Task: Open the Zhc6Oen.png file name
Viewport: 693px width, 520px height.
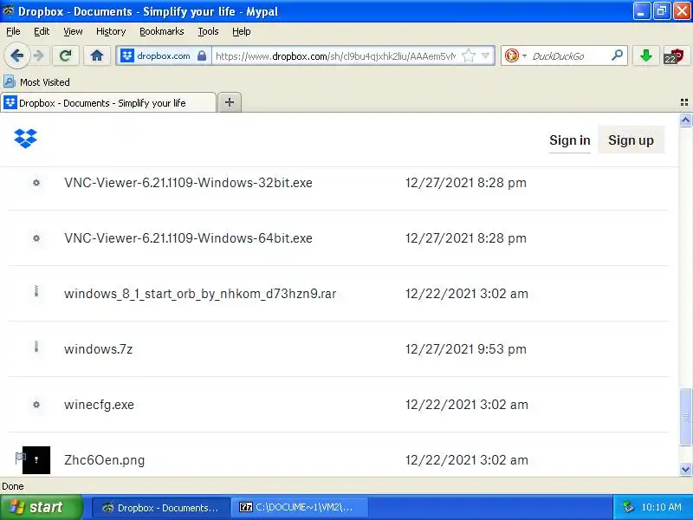Action: [104, 460]
